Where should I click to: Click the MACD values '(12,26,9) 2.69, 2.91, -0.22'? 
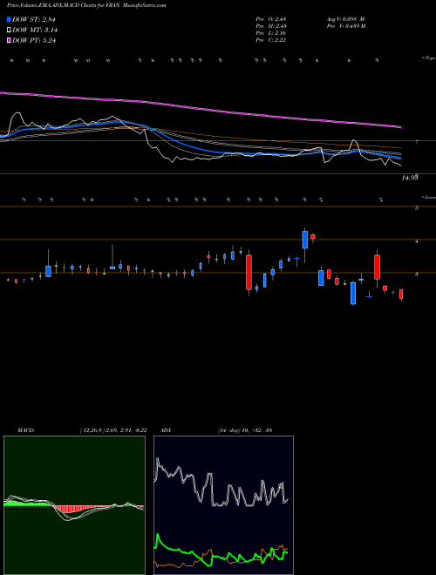coord(113,430)
